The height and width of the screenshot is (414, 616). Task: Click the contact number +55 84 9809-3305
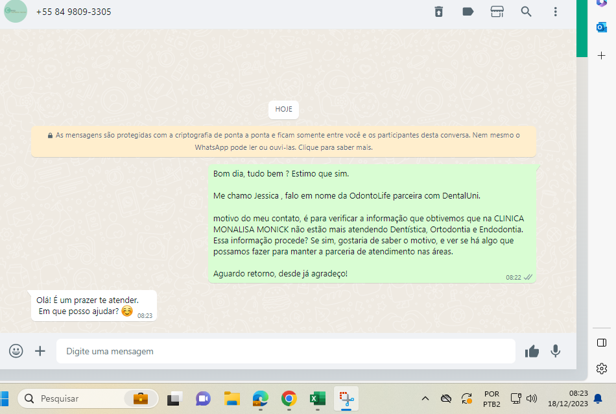click(x=73, y=12)
